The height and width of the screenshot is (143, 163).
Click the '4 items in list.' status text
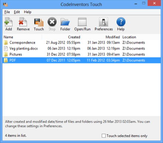point(16,136)
